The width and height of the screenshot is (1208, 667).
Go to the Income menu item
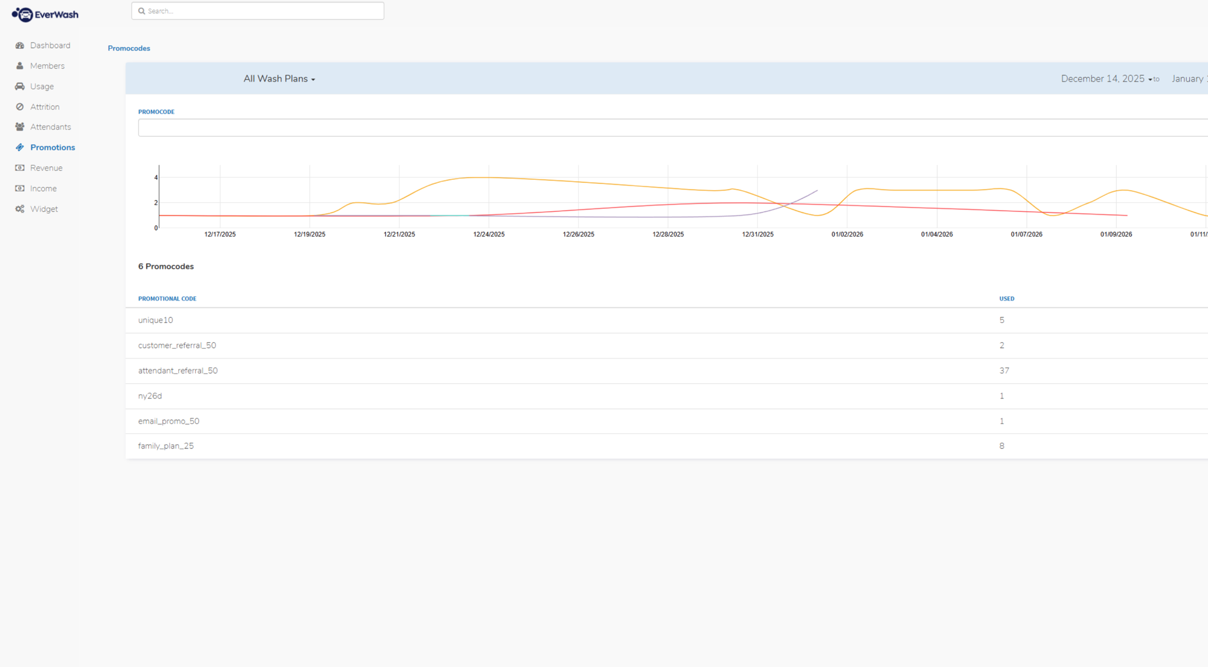click(43, 188)
